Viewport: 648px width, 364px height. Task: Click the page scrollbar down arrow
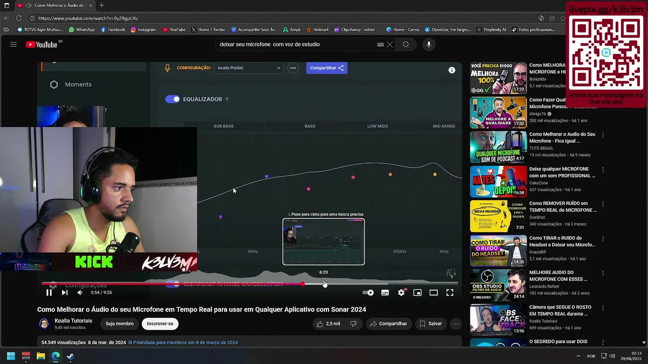tap(644, 342)
